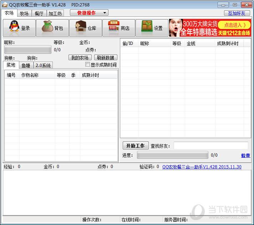Screen dimensions: 254x225
Task: Click the 我的农场 button
Action: [x=80, y=58]
